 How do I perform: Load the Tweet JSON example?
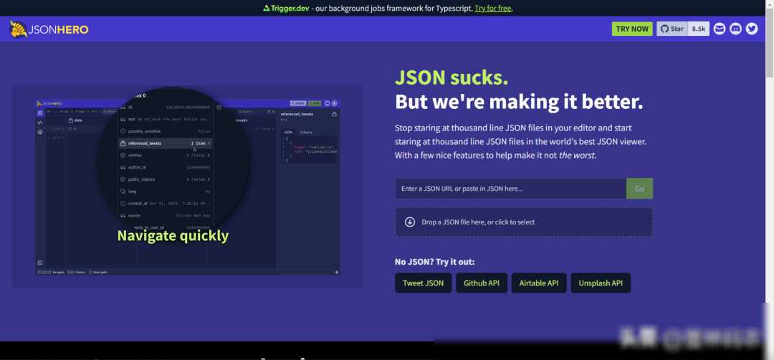click(x=423, y=283)
